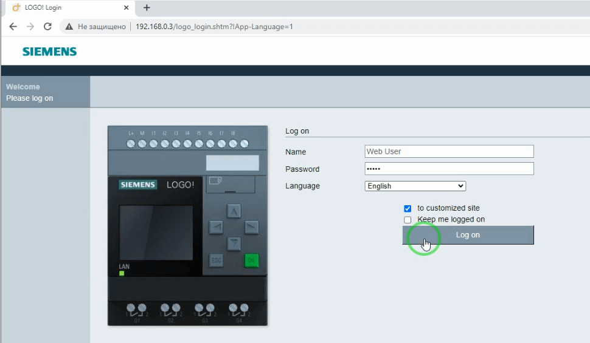Open a new browser tab with plus icon
The height and width of the screenshot is (343, 590).
[x=147, y=8]
